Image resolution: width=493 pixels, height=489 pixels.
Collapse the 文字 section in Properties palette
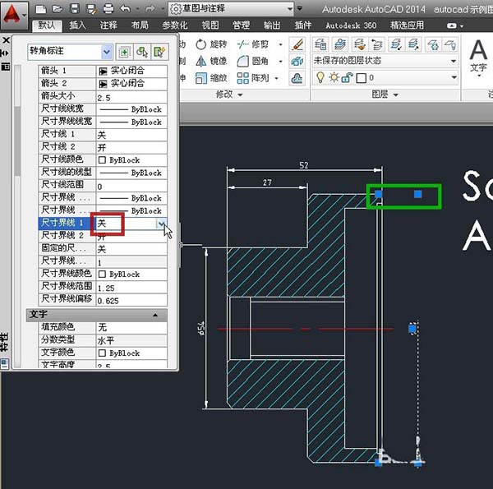(x=155, y=315)
